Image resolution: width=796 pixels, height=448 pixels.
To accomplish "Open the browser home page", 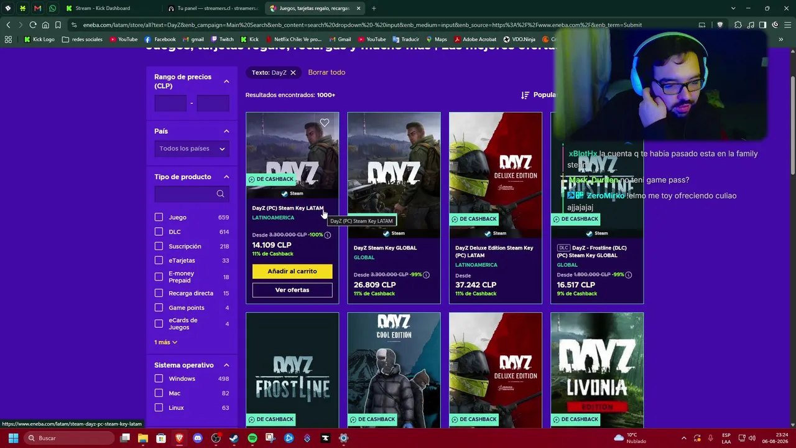I will pyautogui.click(x=45, y=25).
